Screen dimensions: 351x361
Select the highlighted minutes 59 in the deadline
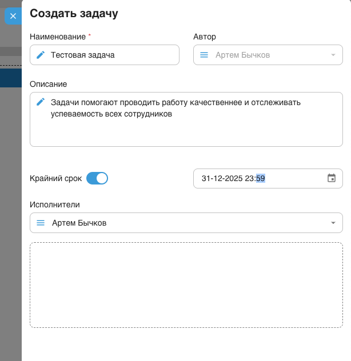point(261,178)
